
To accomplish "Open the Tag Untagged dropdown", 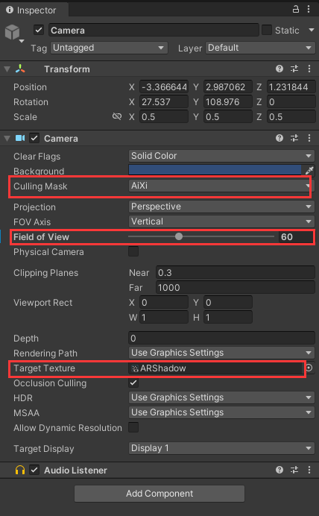I will coord(109,48).
